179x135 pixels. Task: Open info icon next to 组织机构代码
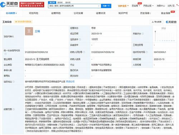point(147,52)
